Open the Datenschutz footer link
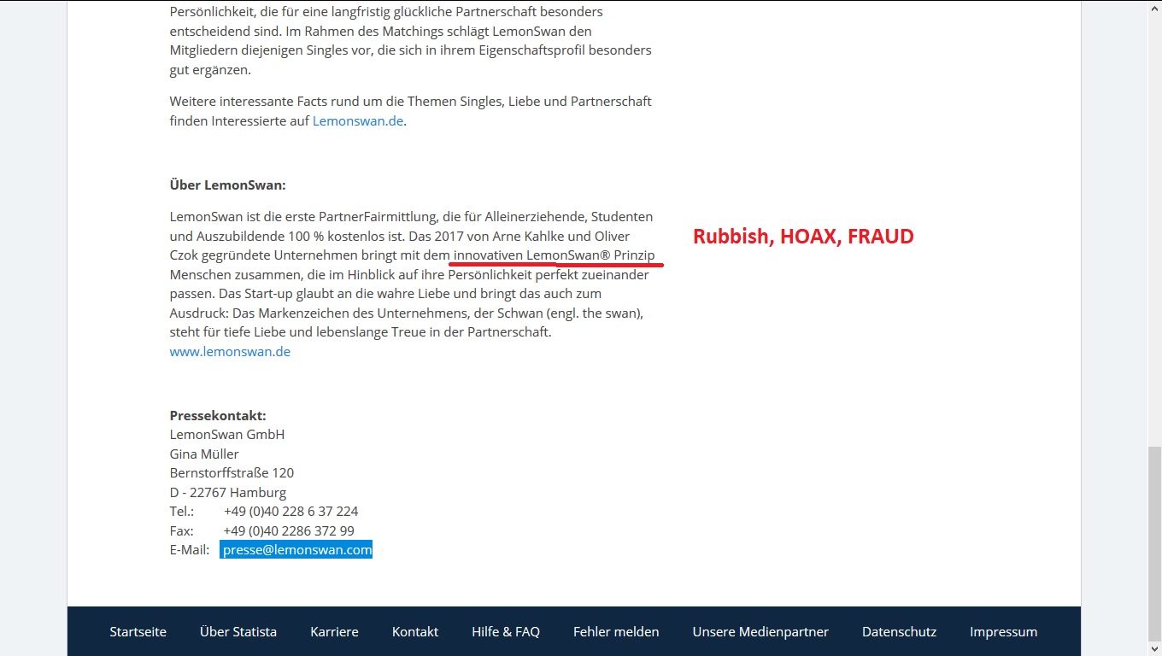Image resolution: width=1162 pixels, height=656 pixels. point(899,632)
